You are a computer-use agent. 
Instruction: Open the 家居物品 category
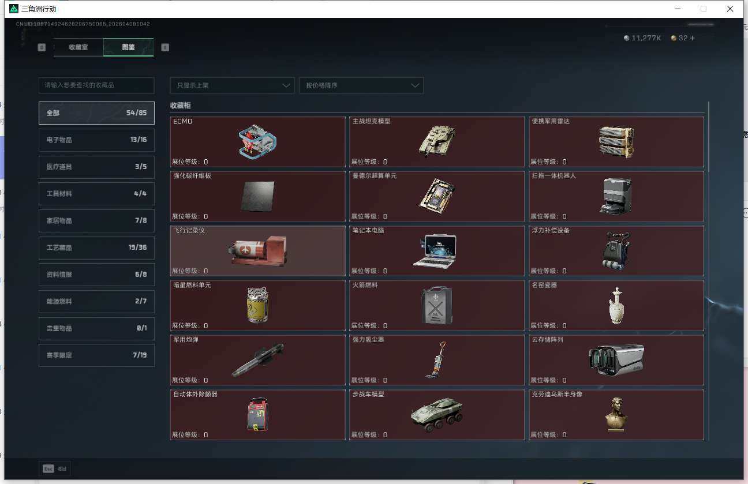[96, 220]
